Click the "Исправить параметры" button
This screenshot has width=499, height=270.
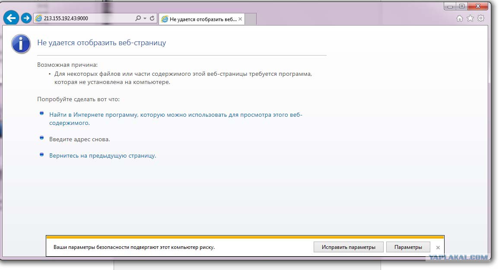pyautogui.click(x=349, y=247)
